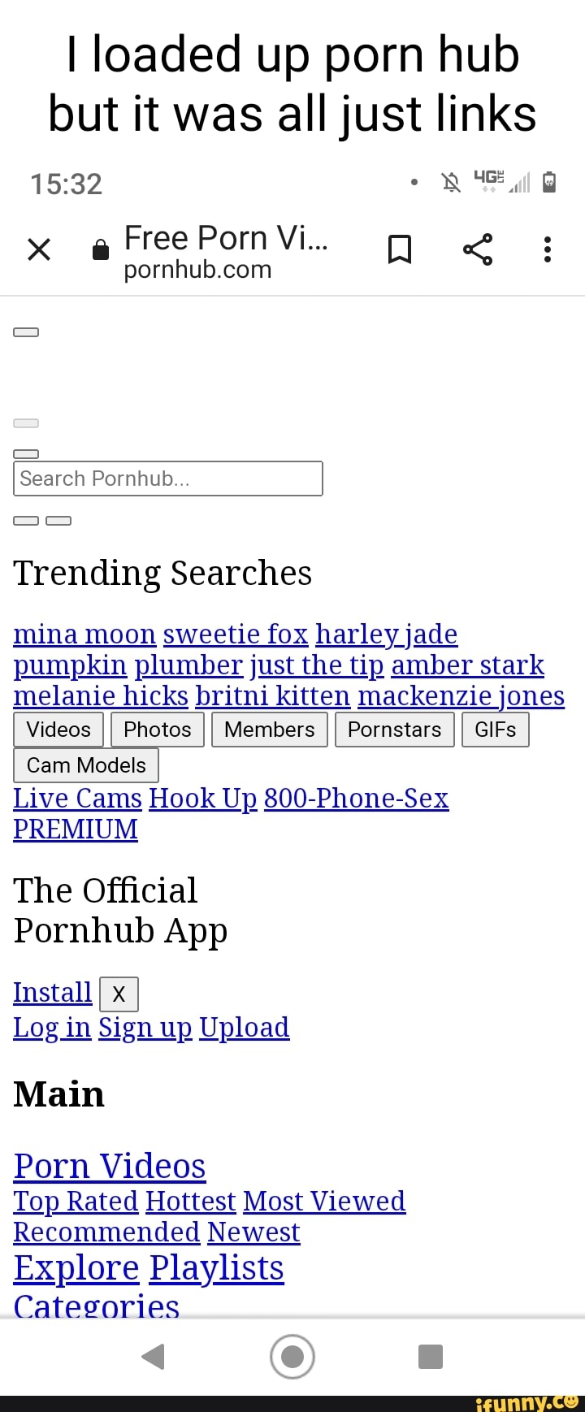This screenshot has width=585, height=1412.
Task: Select the Members button
Action: tap(270, 730)
